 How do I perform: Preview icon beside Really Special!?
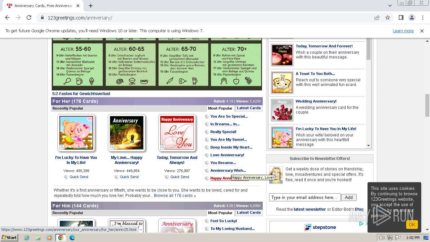coord(207,132)
